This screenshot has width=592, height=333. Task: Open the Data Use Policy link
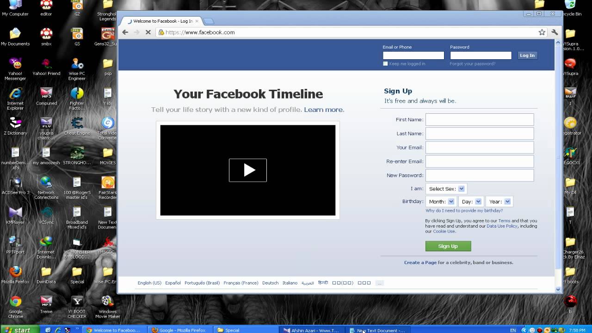click(x=502, y=226)
